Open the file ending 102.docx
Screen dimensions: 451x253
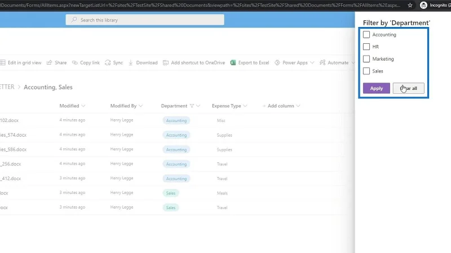(x=9, y=120)
